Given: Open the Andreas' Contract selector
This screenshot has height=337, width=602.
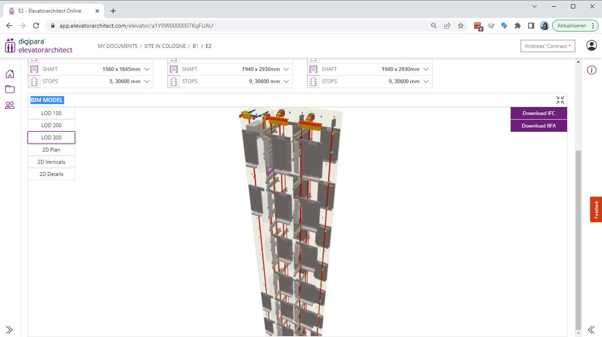Looking at the screenshot, I should click(x=548, y=46).
